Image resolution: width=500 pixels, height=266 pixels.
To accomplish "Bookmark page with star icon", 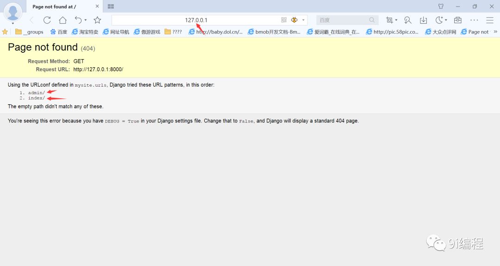I will [x=97, y=20].
